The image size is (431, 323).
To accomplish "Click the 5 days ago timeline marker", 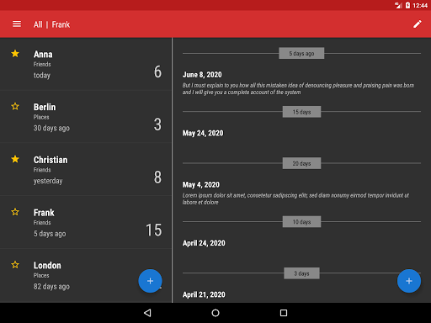I will 301,53.
